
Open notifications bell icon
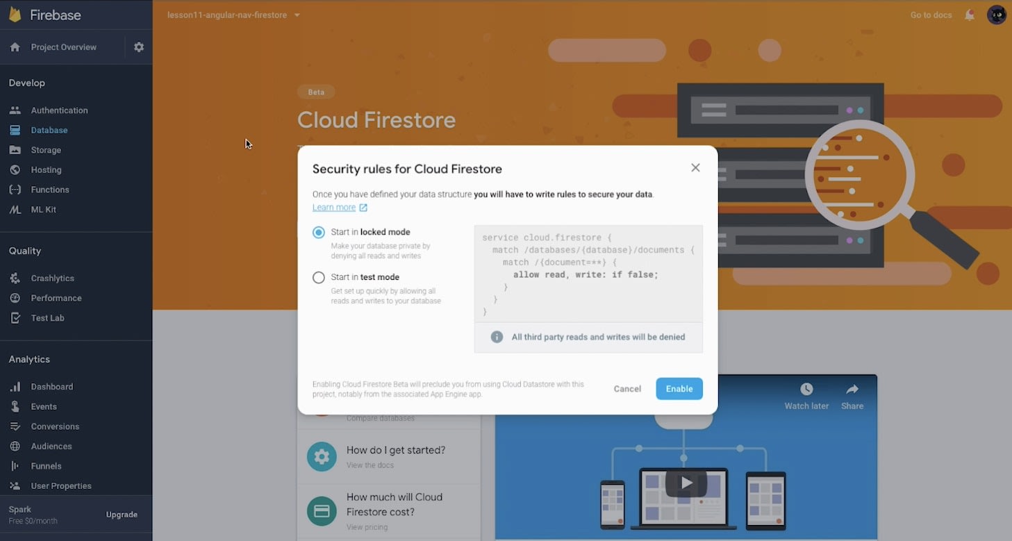click(x=970, y=15)
